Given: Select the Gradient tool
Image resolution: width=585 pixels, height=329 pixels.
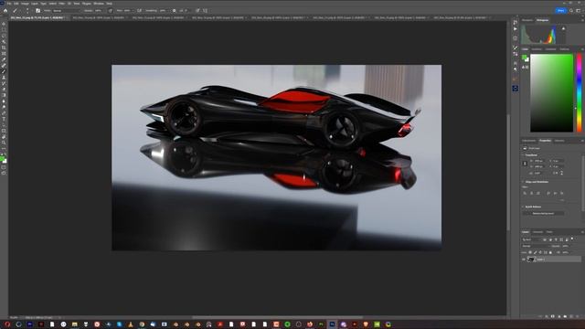Looking at the screenshot, I should pyautogui.click(x=4, y=95).
